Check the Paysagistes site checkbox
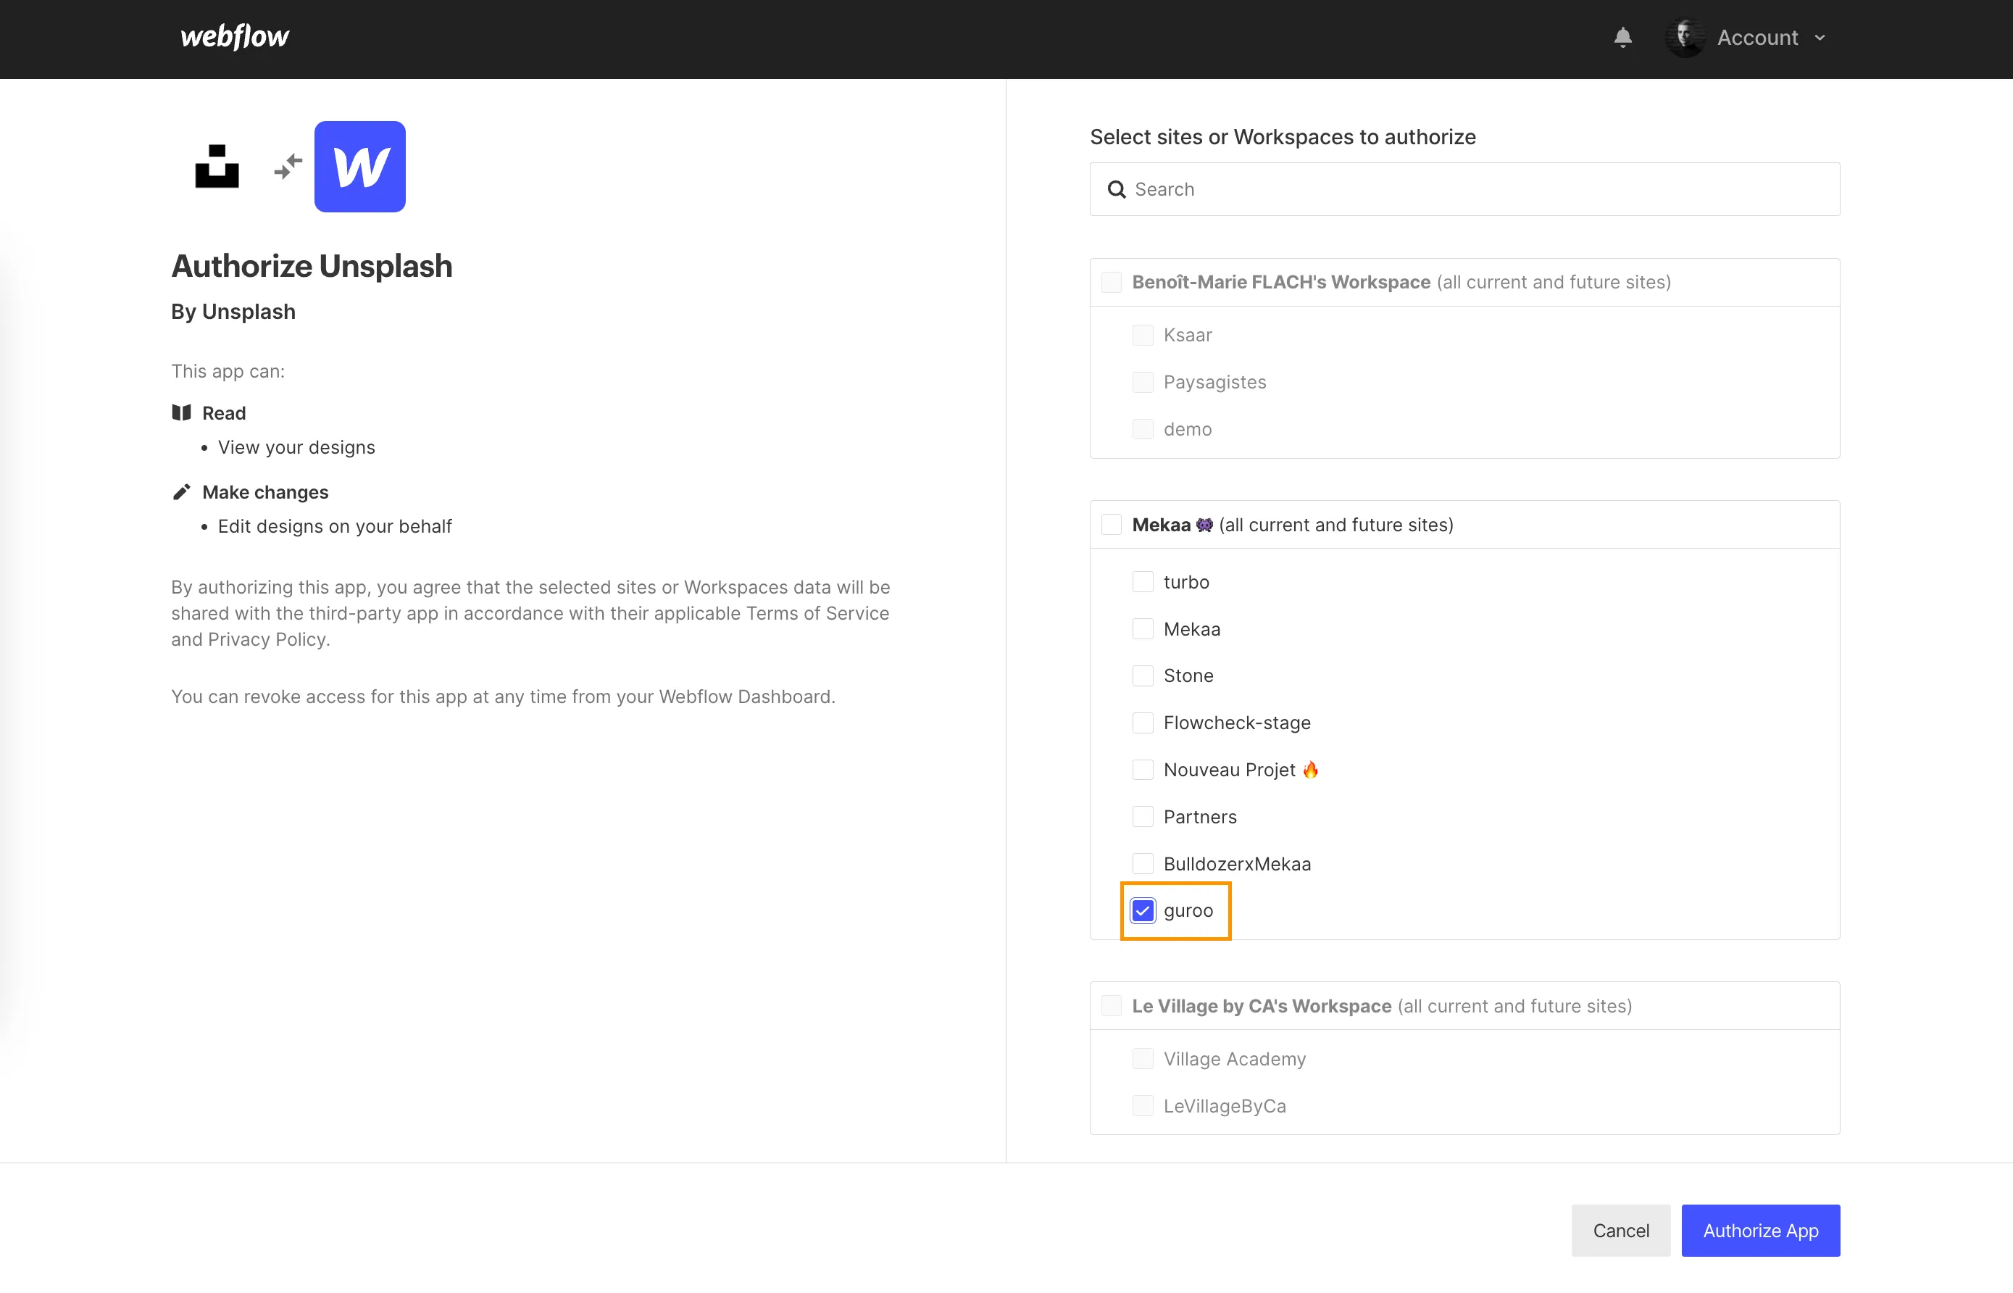The image size is (2013, 1293). [x=1143, y=382]
